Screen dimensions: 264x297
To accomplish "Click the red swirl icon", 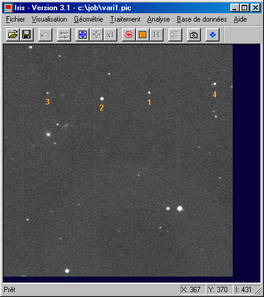I will (129, 35).
